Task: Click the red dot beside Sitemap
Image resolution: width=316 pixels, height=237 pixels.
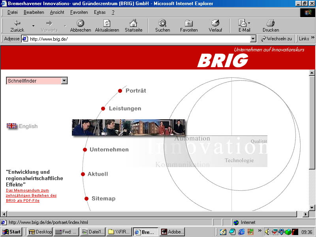Action: point(87,199)
